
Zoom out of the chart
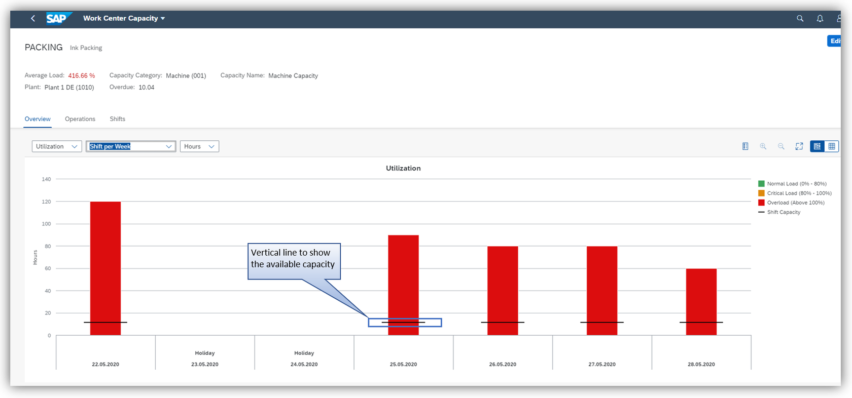point(781,146)
